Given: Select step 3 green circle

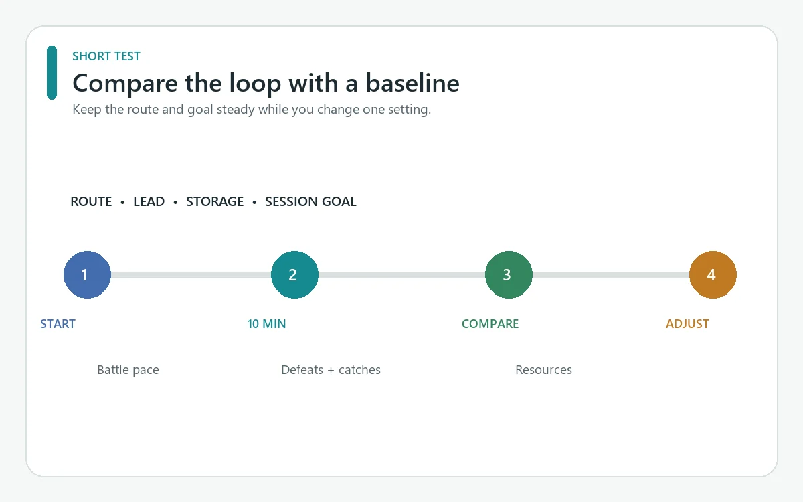Looking at the screenshot, I should coord(509,275).
